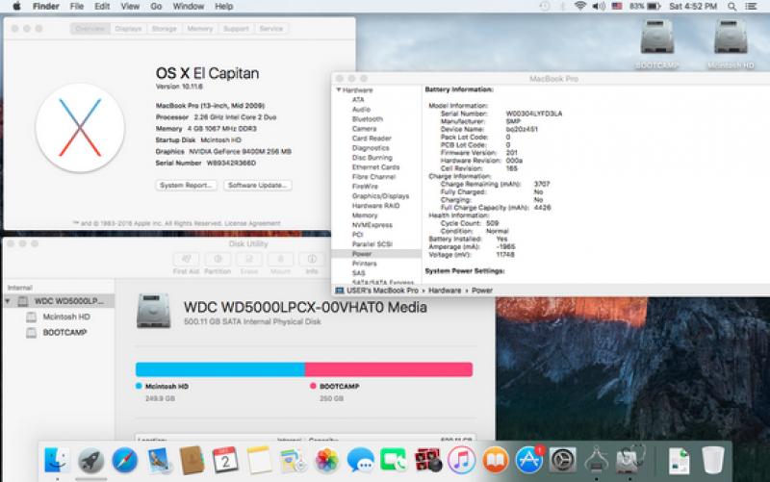This screenshot has width=770, height=482.
Task: Click USER's MacBook Pro in path bar
Action: (377, 291)
